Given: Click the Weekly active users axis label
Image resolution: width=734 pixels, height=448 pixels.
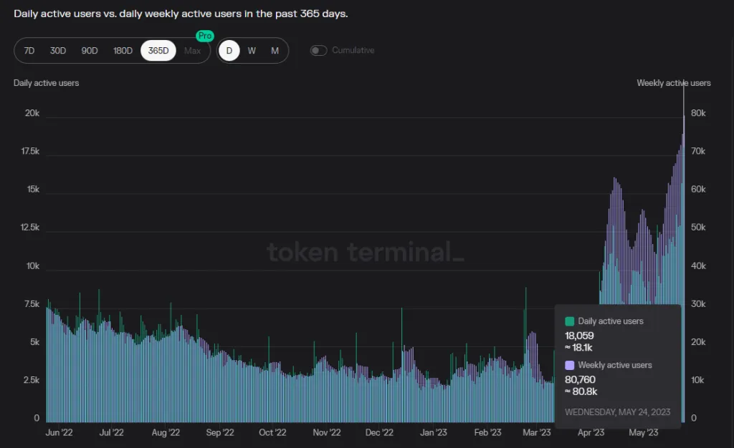Looking at the screenshot, I should click(674, 82).
